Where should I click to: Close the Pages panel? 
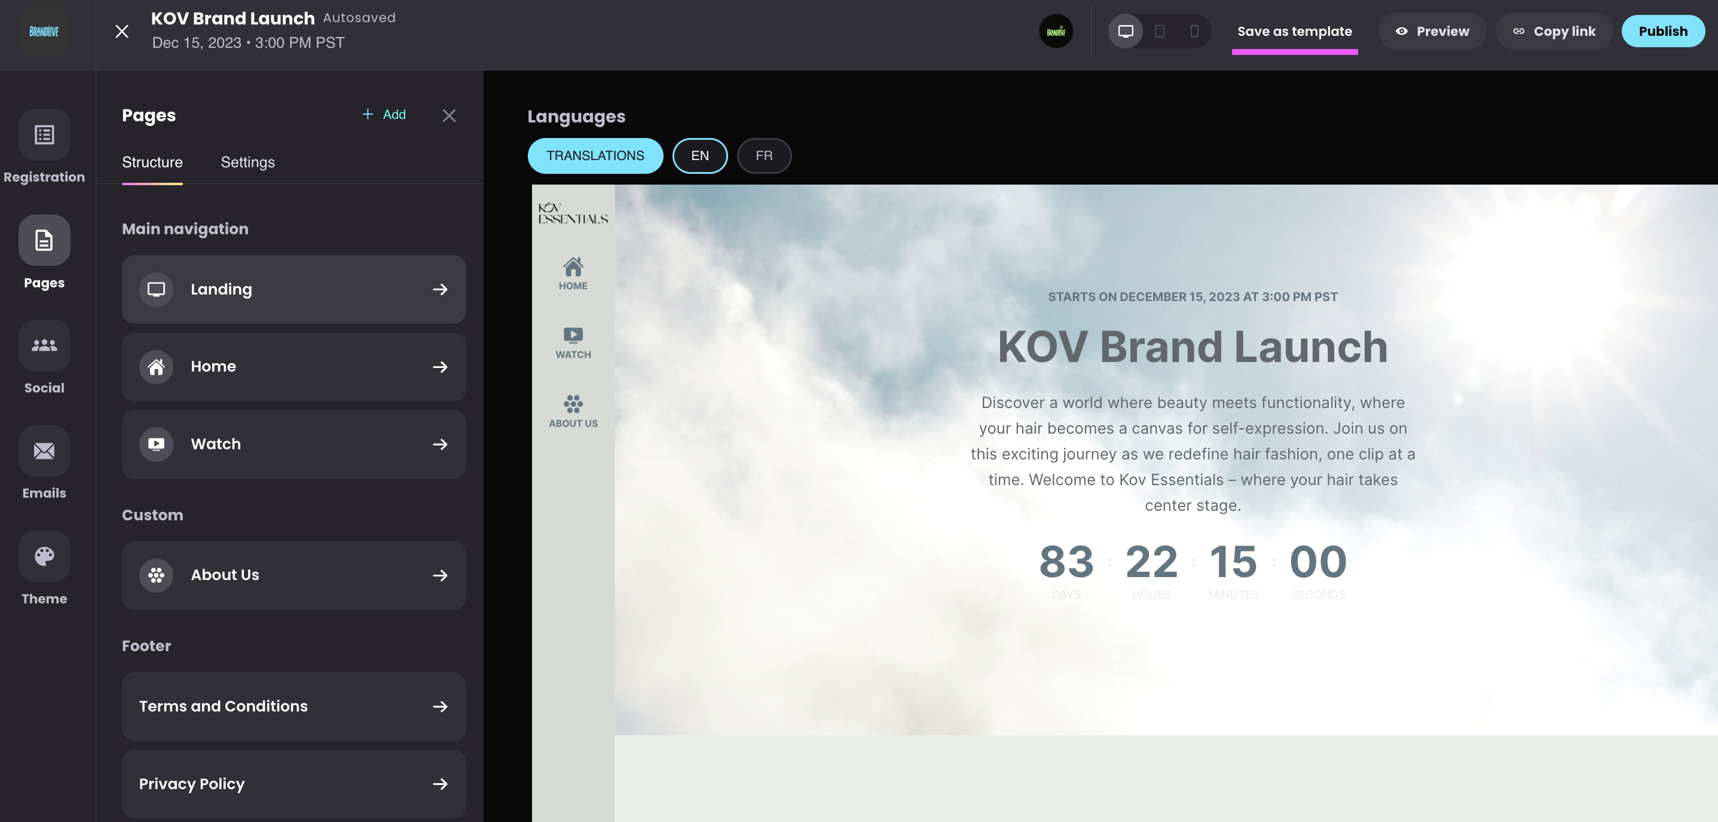[449, 115]
